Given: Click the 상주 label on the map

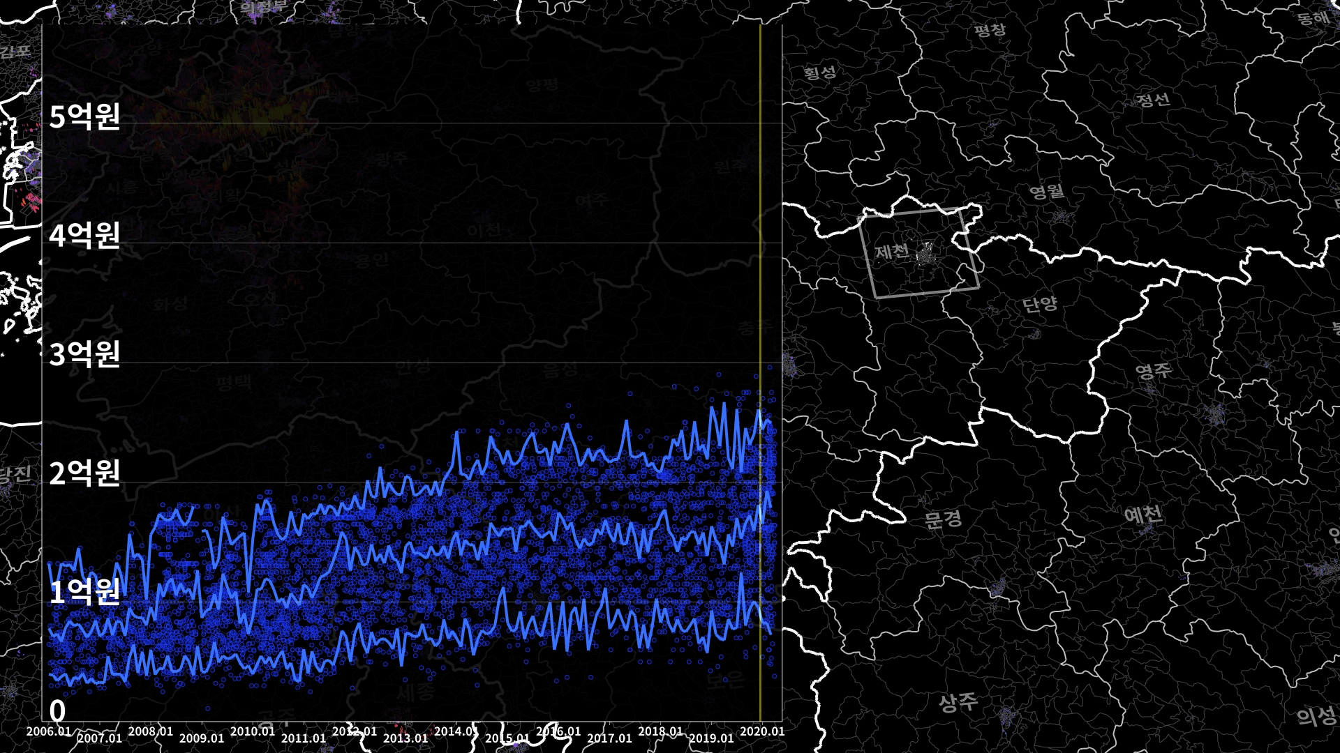Looking at the screenshot, I should [x=958, y=701].
